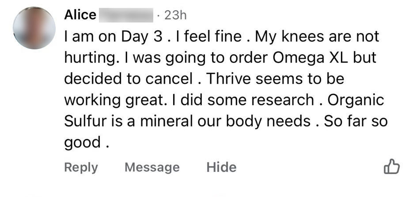Image resolution: width=409 pixels, height=197 pixels.
Task: Hide Alice's comment
Action: pyautogui.click(x=221, y=167)
